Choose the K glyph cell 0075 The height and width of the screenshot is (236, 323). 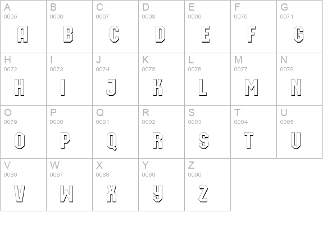[x=162, y=79]
